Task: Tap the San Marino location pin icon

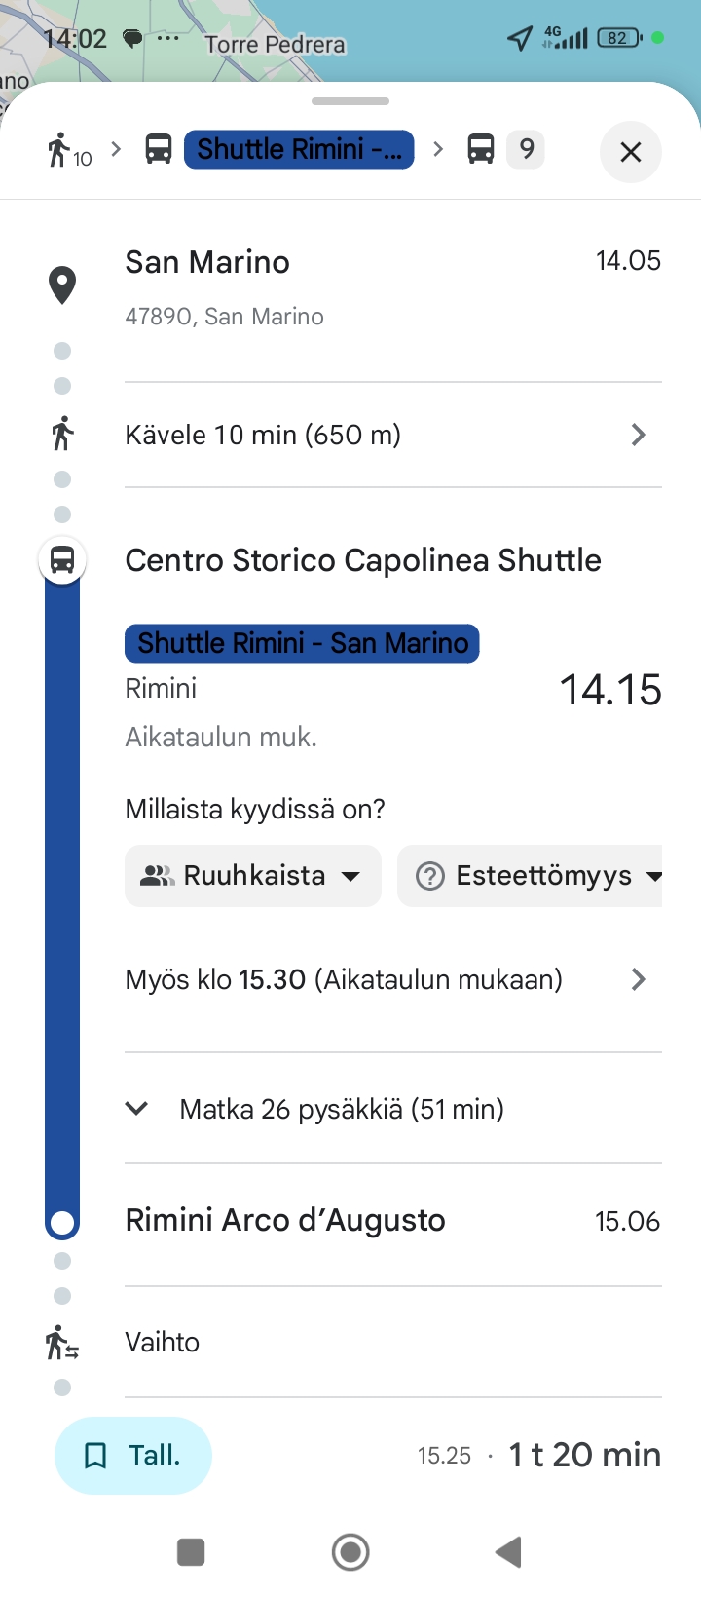Action: (62, 285)
